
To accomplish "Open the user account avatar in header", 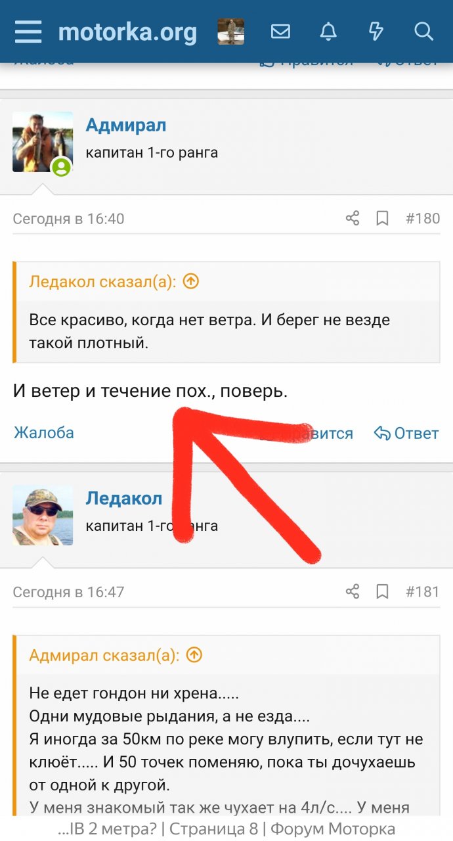I will click(x=231, y=32).
